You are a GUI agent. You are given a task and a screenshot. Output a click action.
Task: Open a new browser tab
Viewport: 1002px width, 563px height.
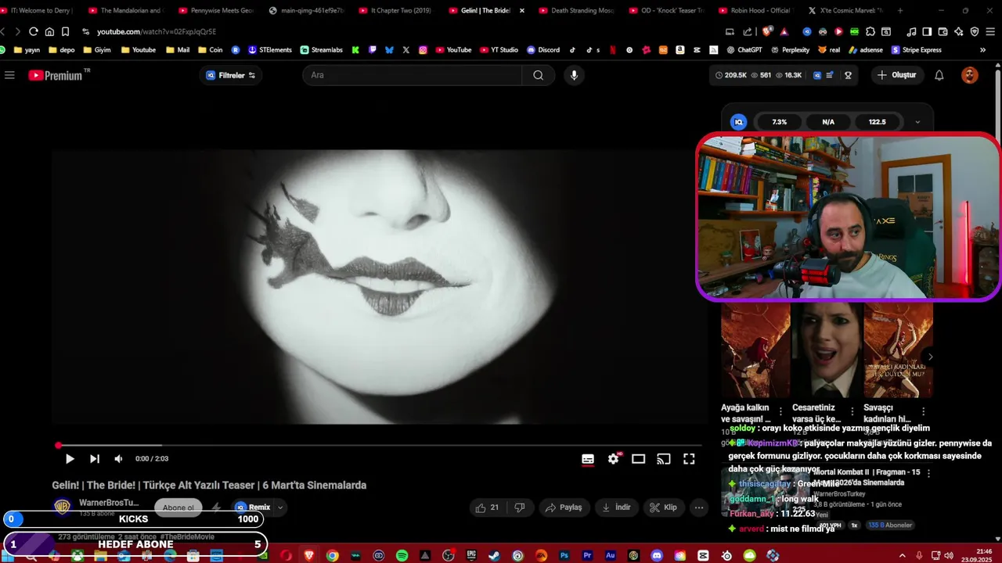coord(899,11)
